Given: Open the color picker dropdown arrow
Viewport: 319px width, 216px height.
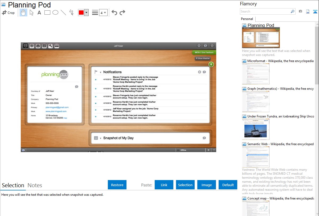Looking at the screenshot, I should pos(86,13).
